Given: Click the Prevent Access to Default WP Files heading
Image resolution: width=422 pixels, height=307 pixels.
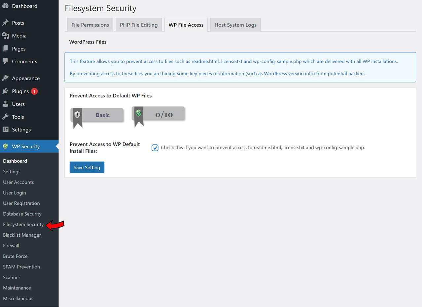Looking at the screenshot, I should pos(111,96).
